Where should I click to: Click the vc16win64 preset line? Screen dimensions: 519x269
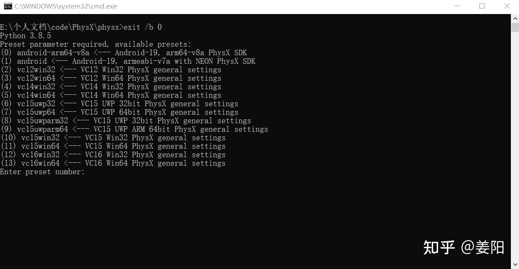pyautogui.click(x=113, y=163)
